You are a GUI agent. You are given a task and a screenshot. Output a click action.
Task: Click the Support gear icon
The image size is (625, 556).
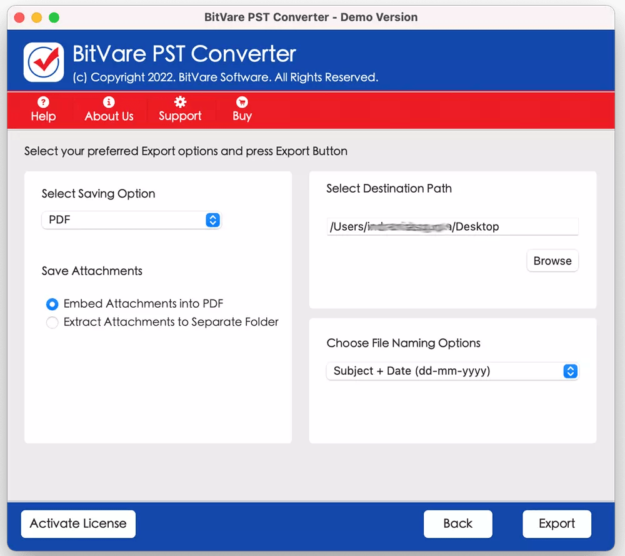tap(180, 101)
